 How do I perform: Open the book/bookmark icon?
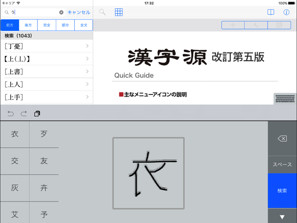tap(271, 12)
